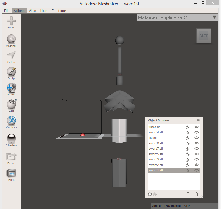Image resolution: width=221 pixels, height=209 pixels.
Task: Open the Feedback menu
Action: pos(59,11)
